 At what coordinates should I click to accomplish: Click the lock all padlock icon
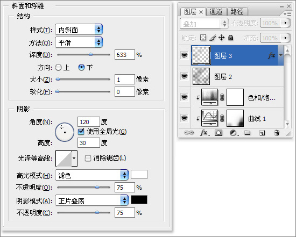point(230,38)
